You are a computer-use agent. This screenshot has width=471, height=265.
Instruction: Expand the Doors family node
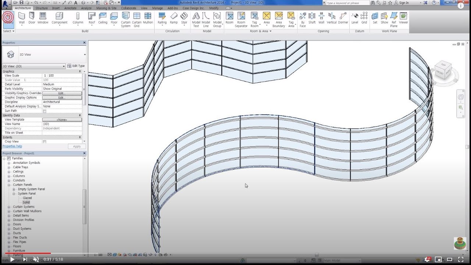(x=9, y=225)
